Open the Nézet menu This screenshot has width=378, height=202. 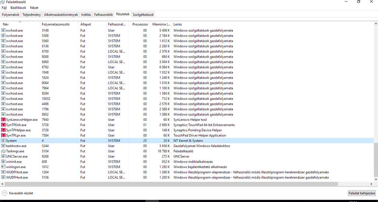(x=34, y=8)
